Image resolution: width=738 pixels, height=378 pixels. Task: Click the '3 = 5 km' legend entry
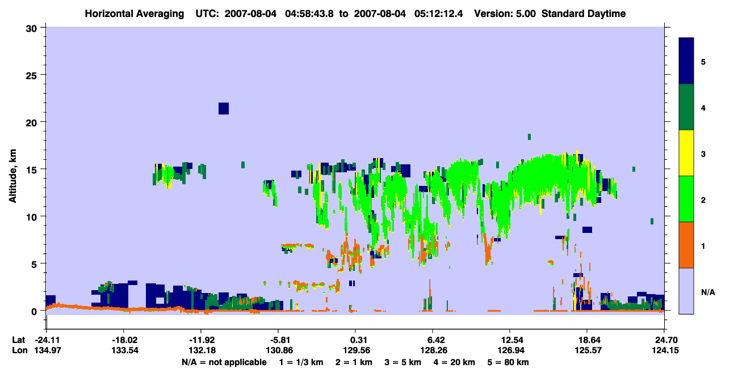point(403,362)
